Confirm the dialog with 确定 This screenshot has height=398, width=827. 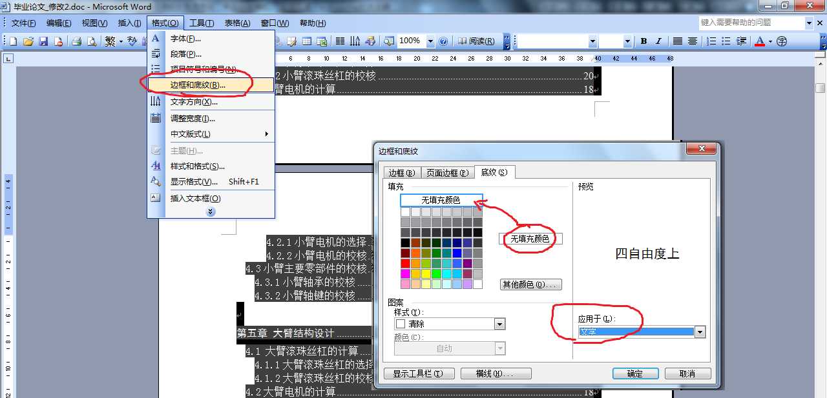(x=635, y=373)
